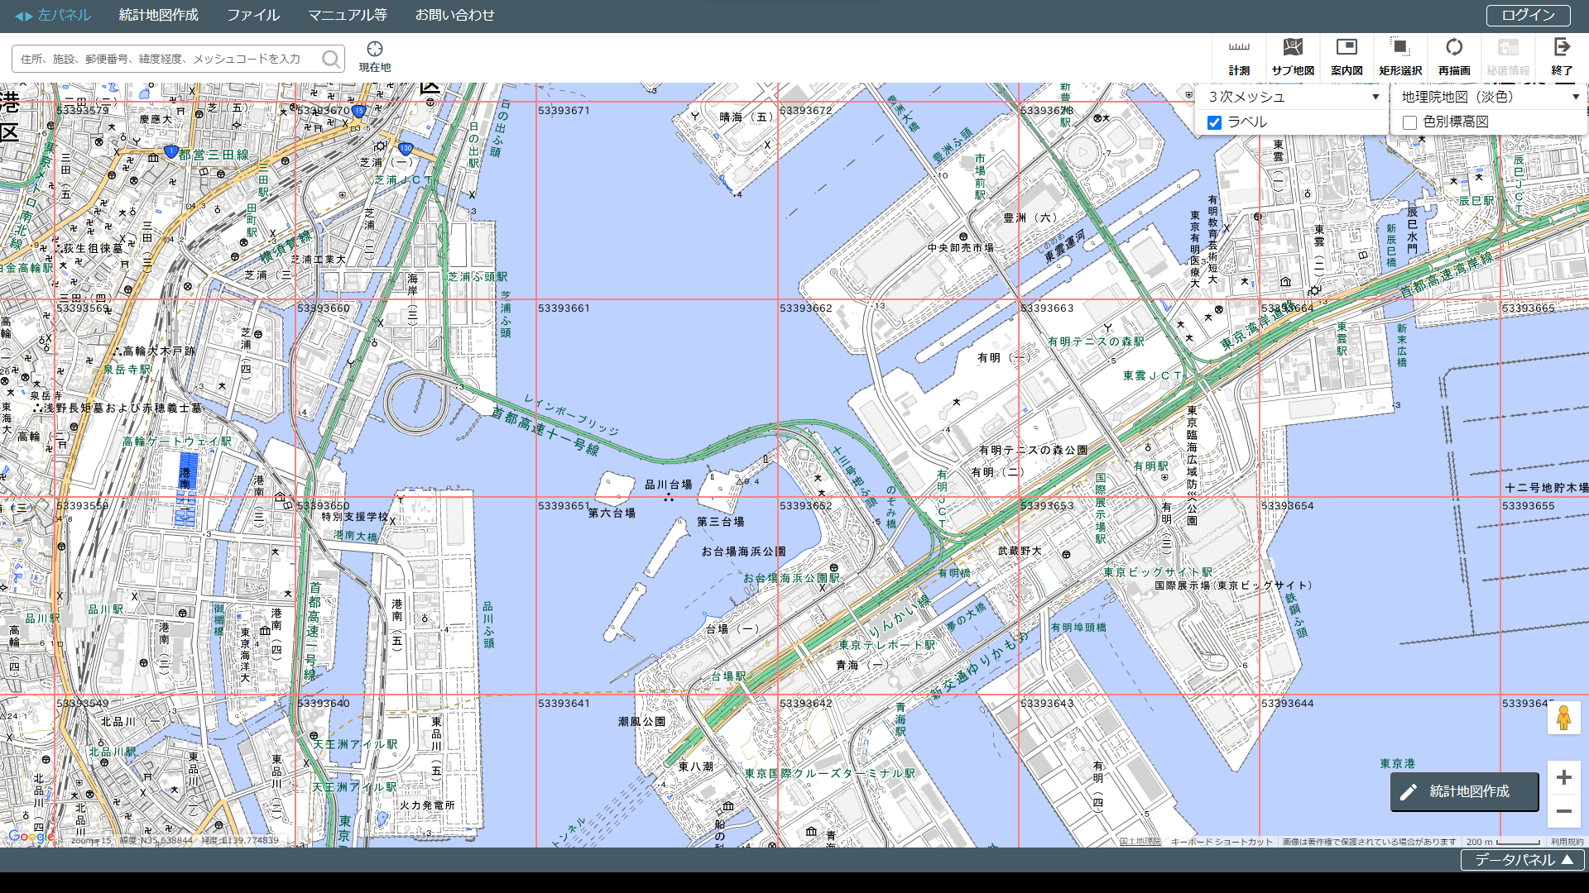Click the 計測 measure tool icon
Image resolution: width=1589 pixels, height=893 pixels.
1239,49
